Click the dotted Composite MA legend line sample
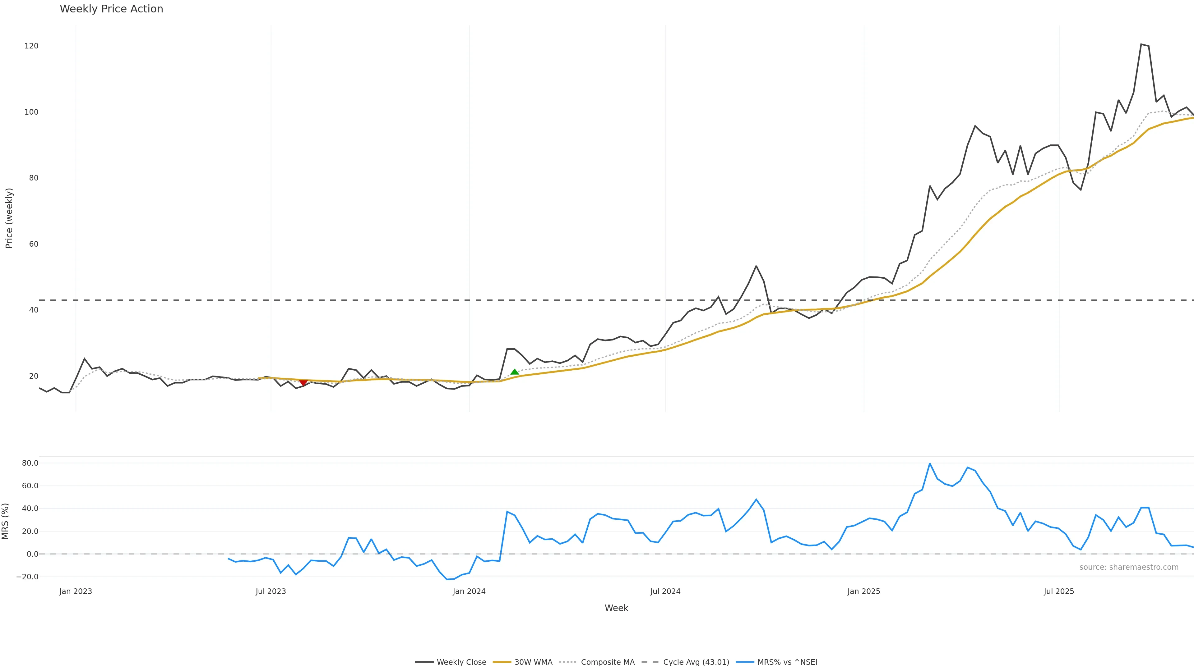The image size is (1194, 671). (x=568, y=662)
